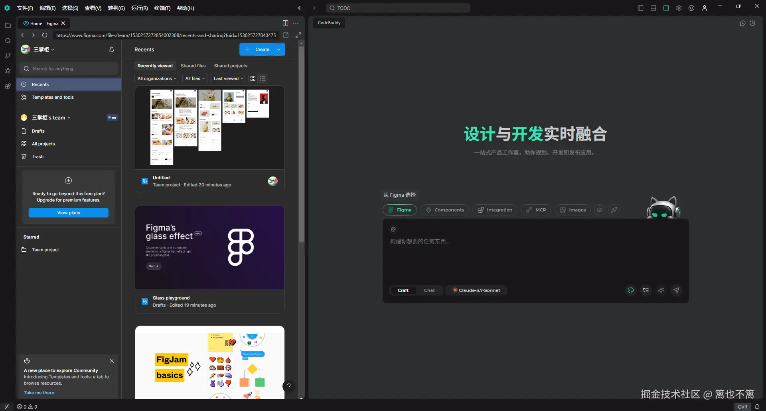Viewport: 766px width, 411px height.
Task: Navigate back with the title bar arrow
Action: pyautogui.click(x=299, y=8)
